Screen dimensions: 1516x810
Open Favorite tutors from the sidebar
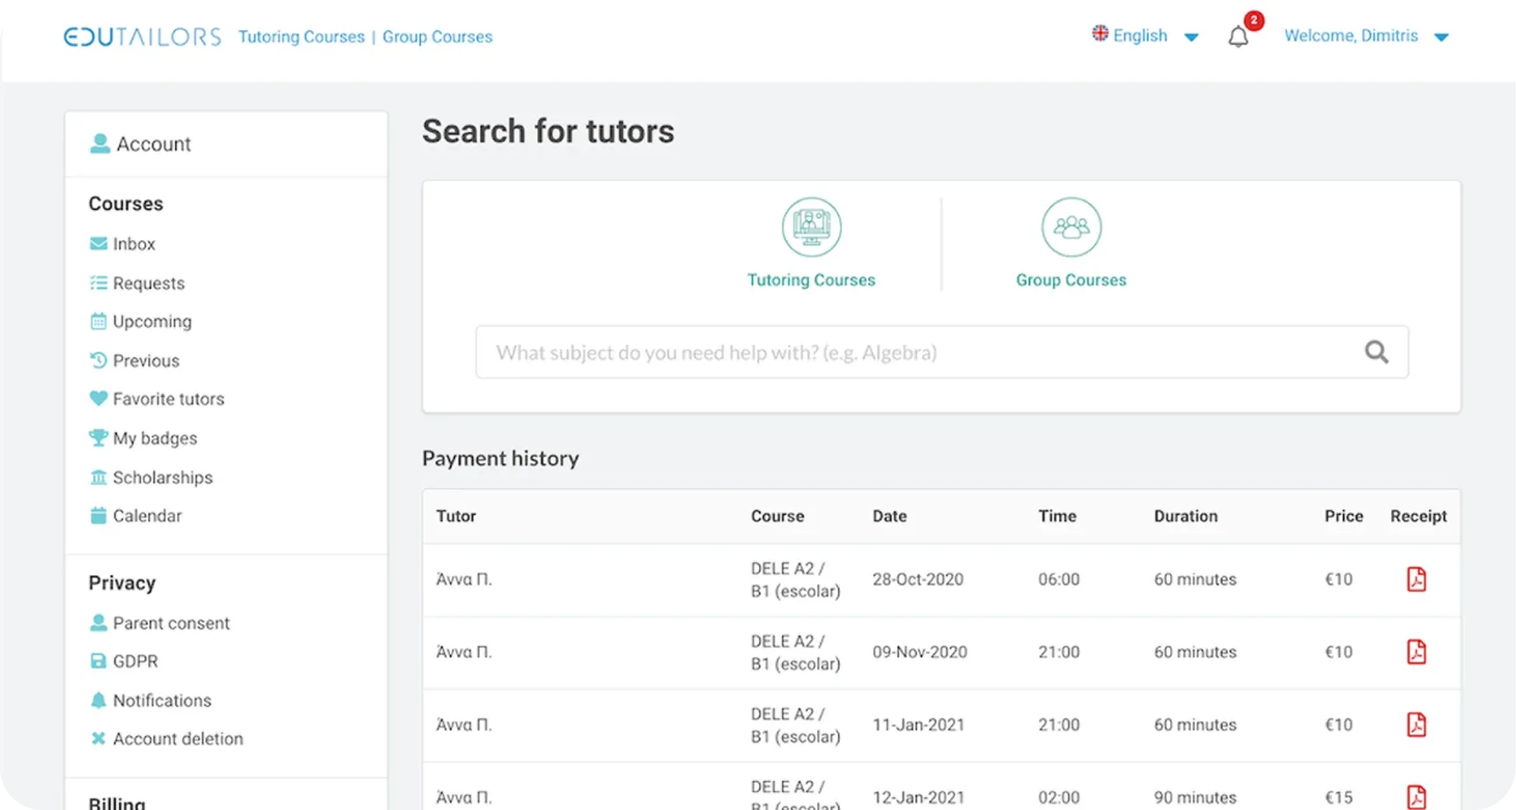click(x=168, y=399)
